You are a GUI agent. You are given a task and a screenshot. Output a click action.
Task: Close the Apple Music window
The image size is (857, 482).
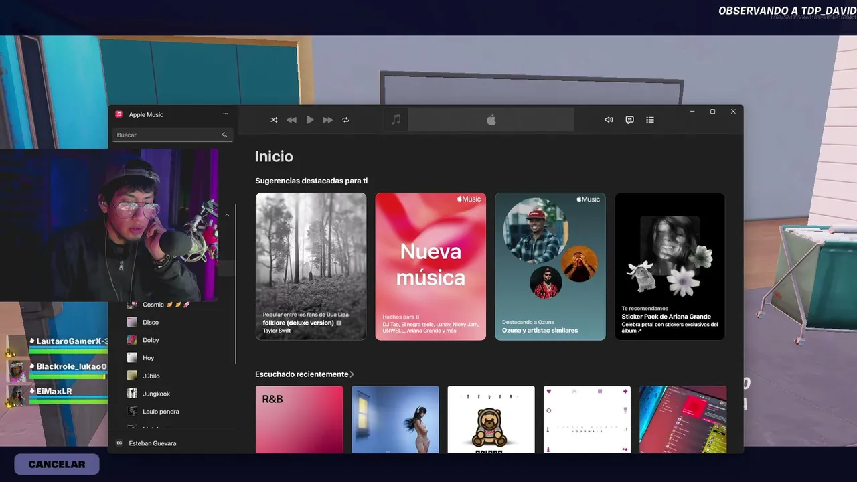[733, 112]
